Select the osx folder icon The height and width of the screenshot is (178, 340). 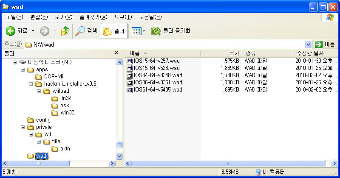point(55,106)
